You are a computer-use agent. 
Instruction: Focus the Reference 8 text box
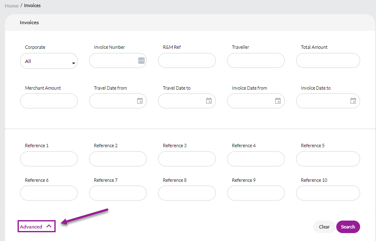tap(187, 193)
